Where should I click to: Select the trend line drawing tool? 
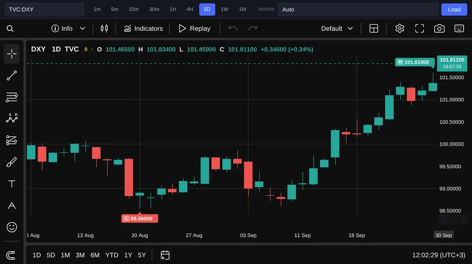point(12,76)
